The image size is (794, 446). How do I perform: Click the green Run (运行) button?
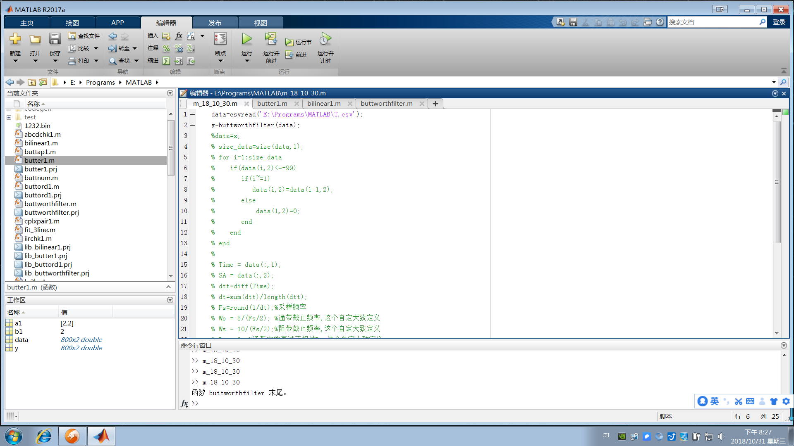(x=246, y=39)
